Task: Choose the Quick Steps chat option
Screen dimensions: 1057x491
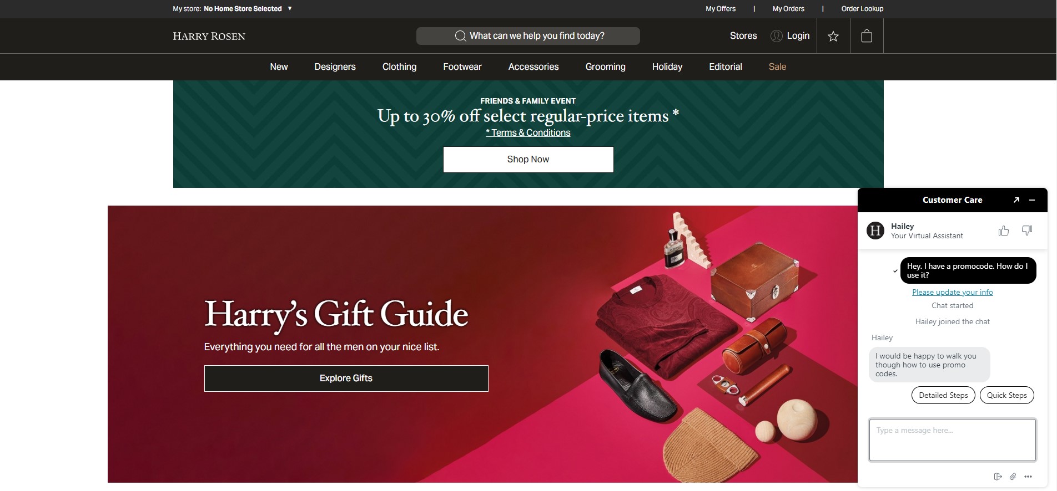Action: point(1006,395)
